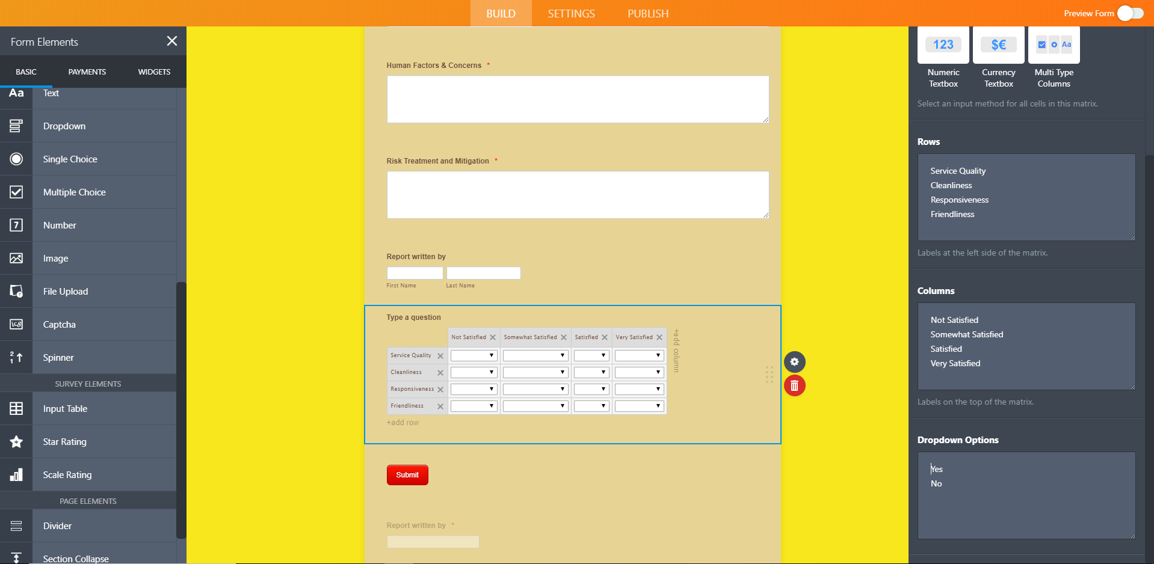Open the PAYMENTS tab
The height and width of the screenshot is (564, 1154).
[87, 72]
